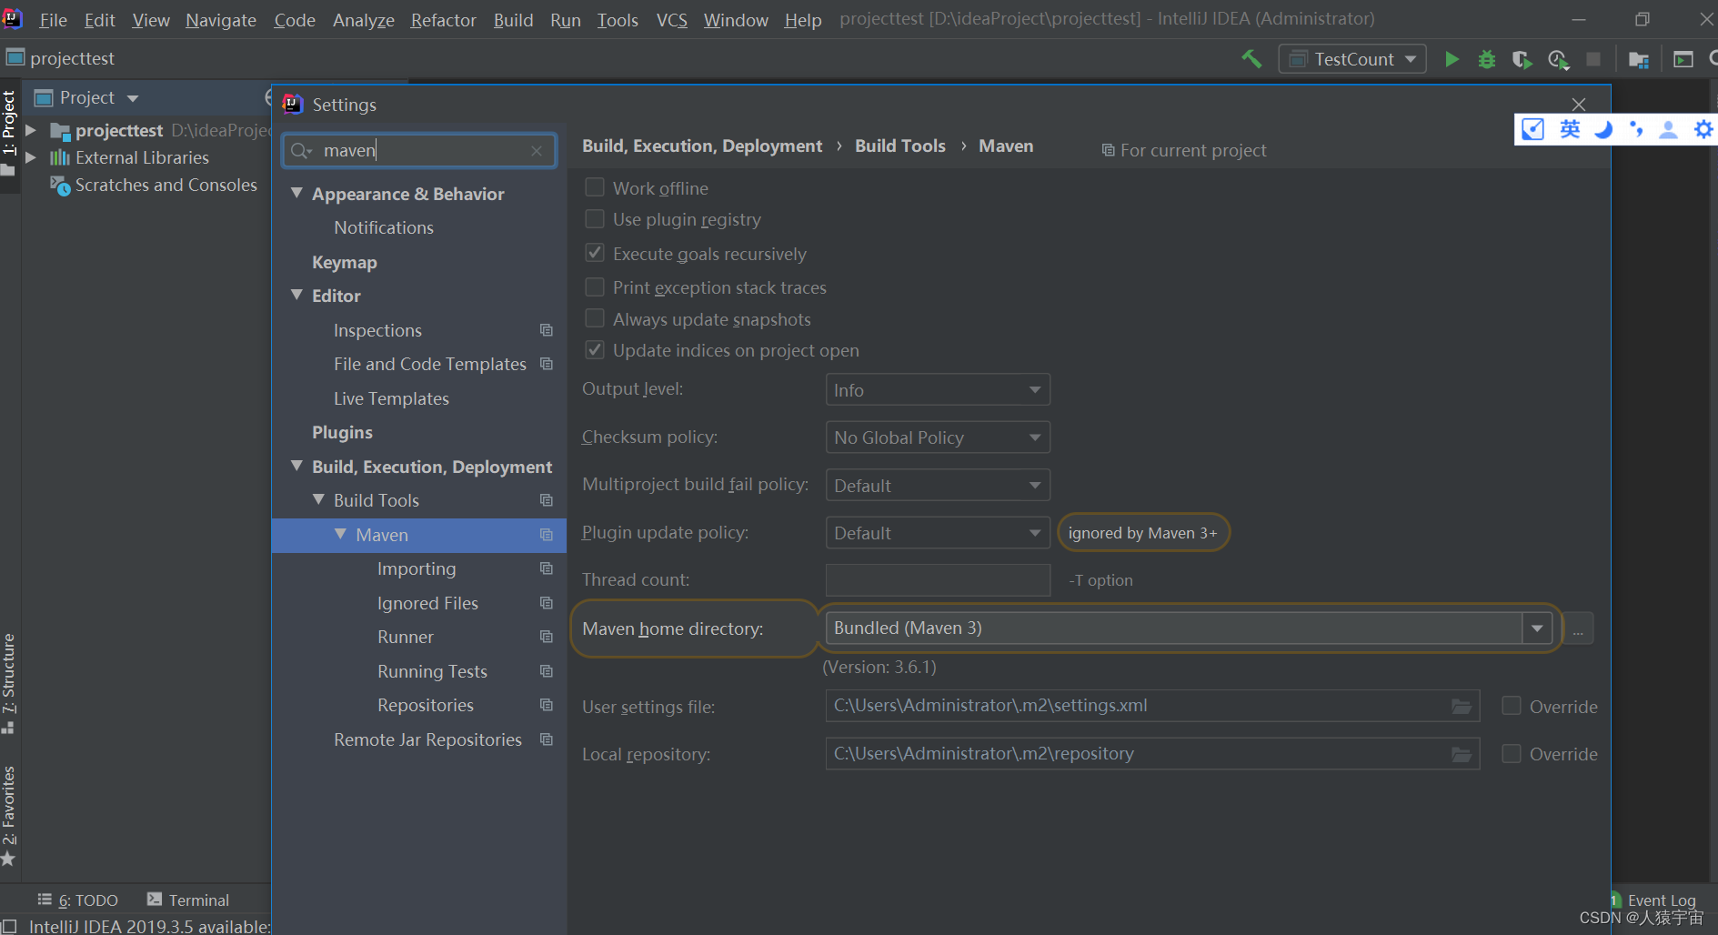
Task: Expand External Libraries node
Action: (x=31, y=157)
